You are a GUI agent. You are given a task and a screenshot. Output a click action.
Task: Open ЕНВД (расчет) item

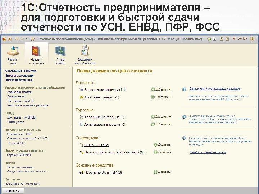[16, 122]
